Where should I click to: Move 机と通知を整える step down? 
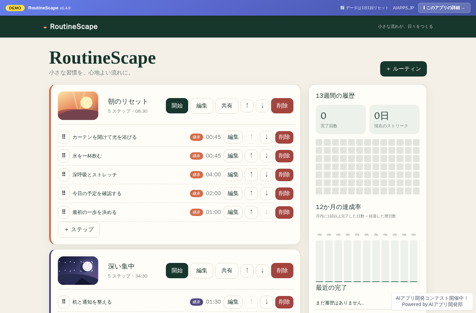267,302
